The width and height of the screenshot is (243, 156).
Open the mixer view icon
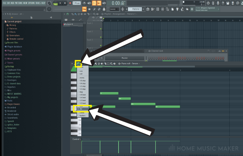pyautogui.click(x=162, y=9)
